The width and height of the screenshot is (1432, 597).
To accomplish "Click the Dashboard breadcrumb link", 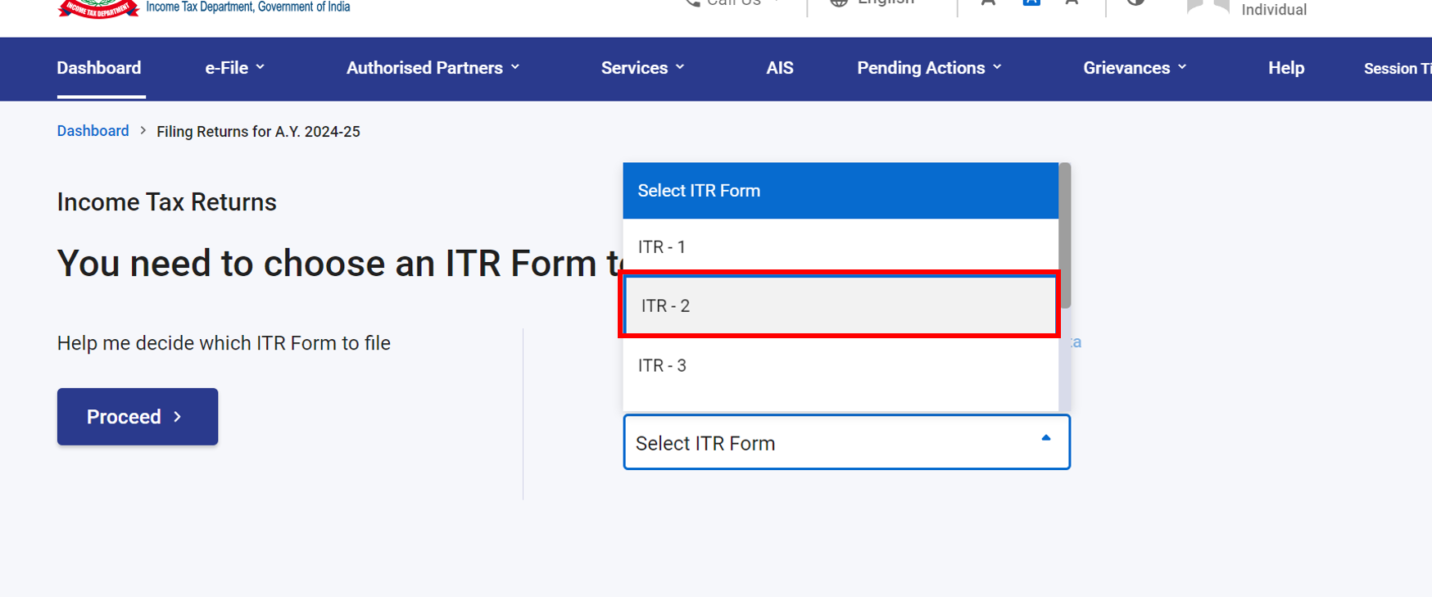I will point(93,131).
